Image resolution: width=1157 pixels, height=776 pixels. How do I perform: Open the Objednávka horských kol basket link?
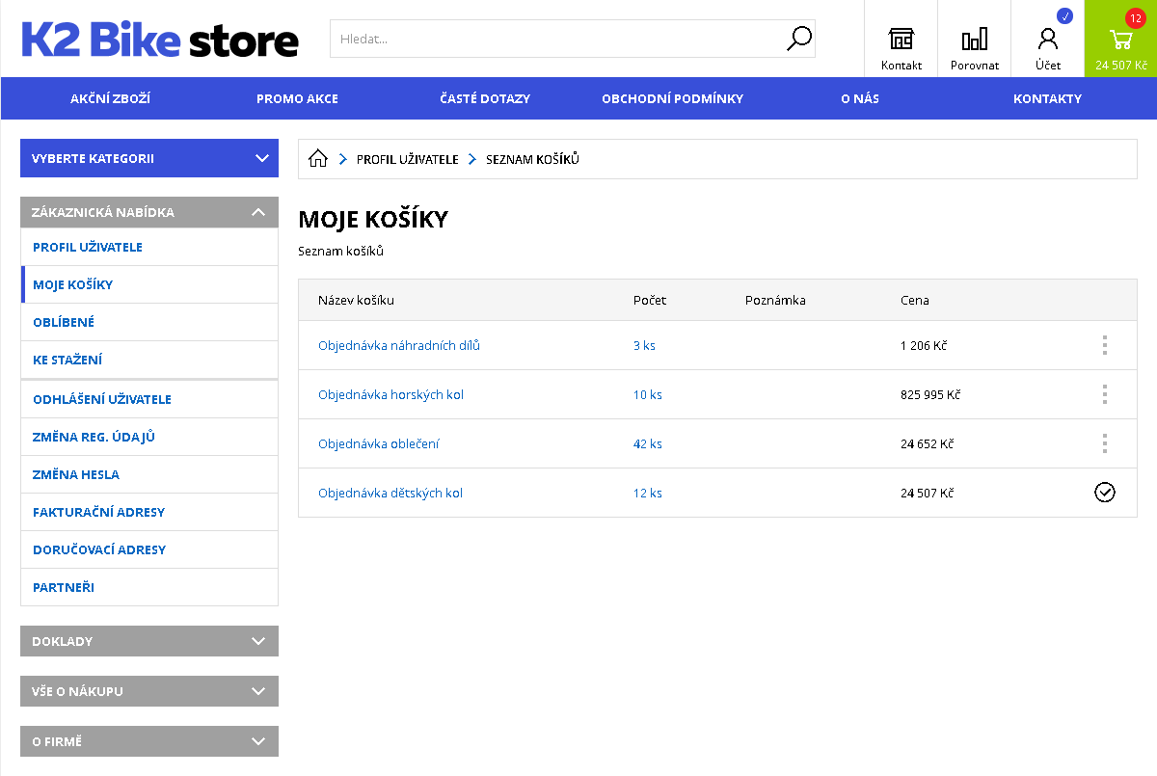(x=390, y=394)
